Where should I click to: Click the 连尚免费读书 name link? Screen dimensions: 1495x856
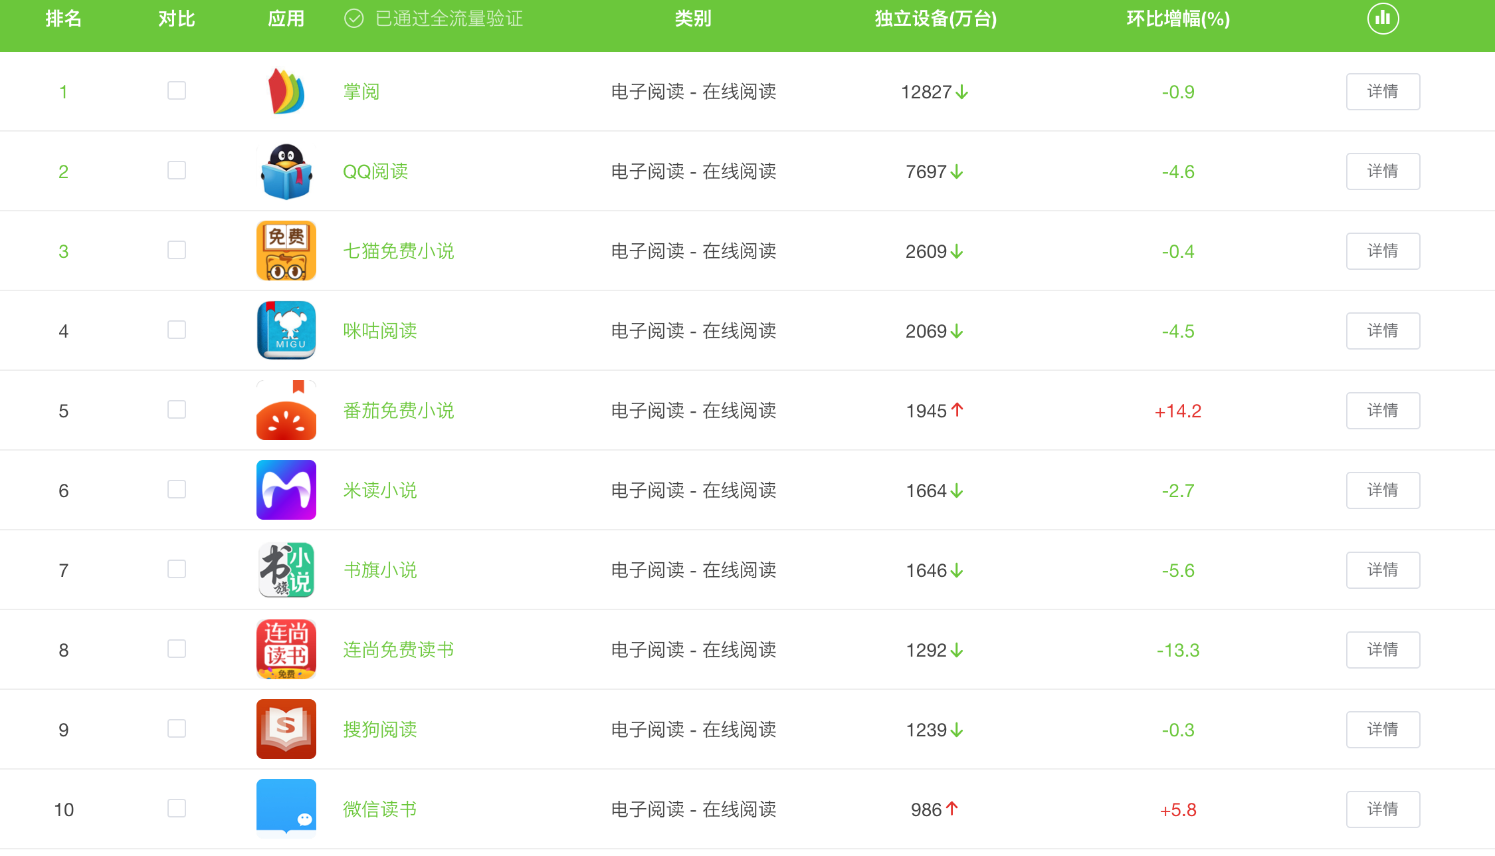click(x=399, y=650)
